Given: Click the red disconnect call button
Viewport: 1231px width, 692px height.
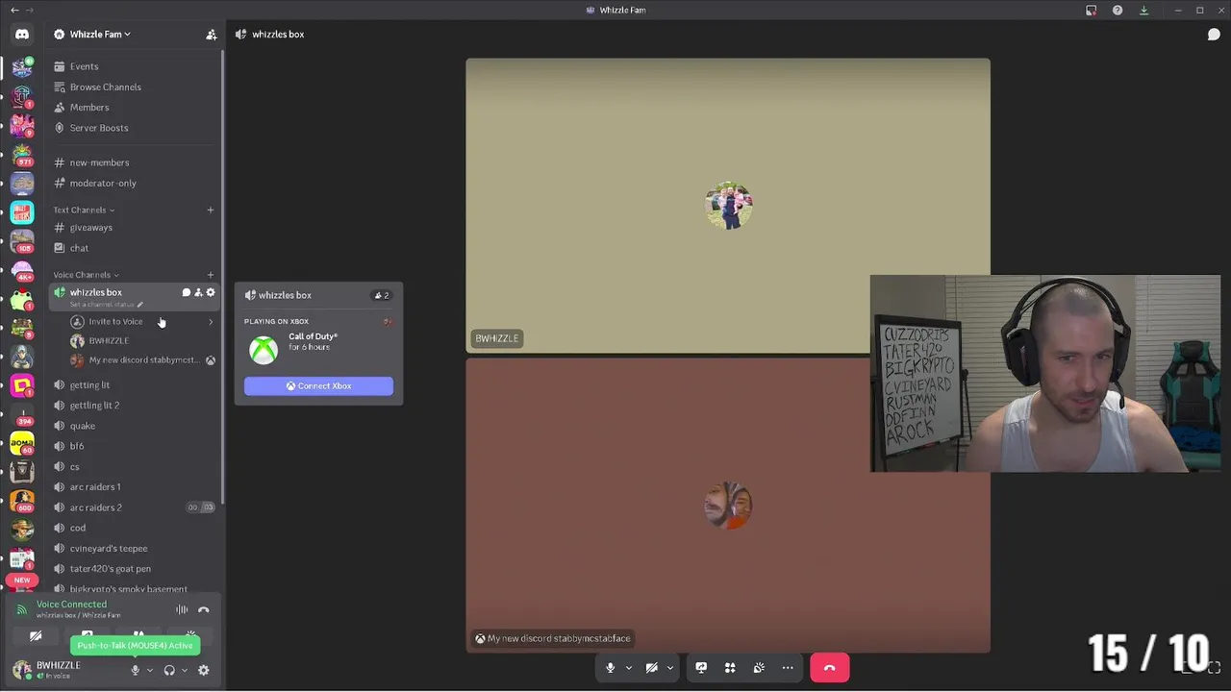Looking at the screenshot, I should [829, 668].
